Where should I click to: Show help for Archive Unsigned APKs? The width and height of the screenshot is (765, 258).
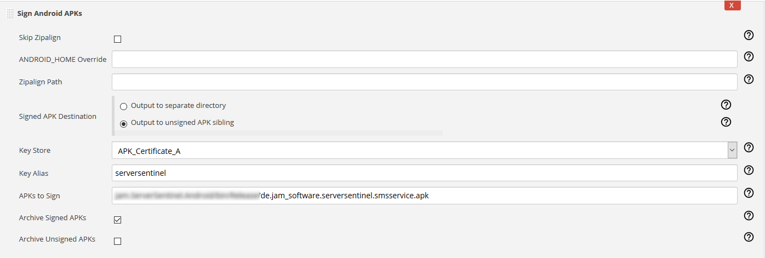(749, 237)
